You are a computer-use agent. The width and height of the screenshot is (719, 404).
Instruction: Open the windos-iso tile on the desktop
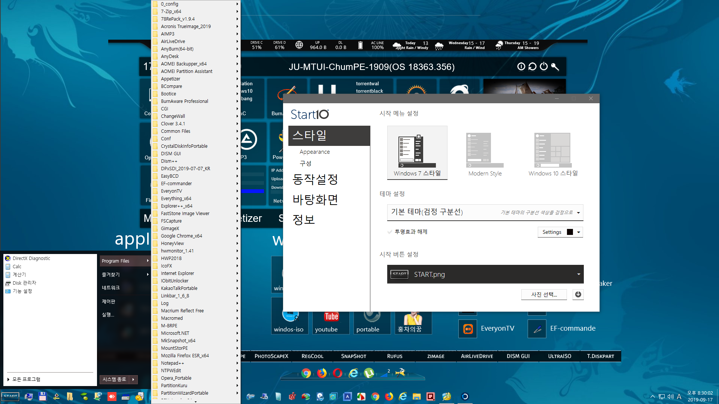coord(289,322)
